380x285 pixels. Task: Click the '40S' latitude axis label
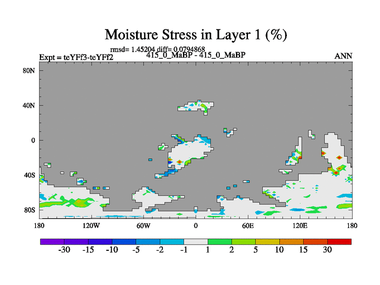click(30, 175)
